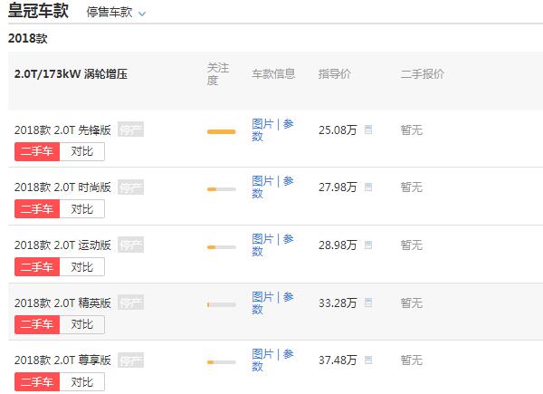This screenshot has height=394, width=543.
Task: Open 图片 link for 先锋版
Action: click(262, 124)
